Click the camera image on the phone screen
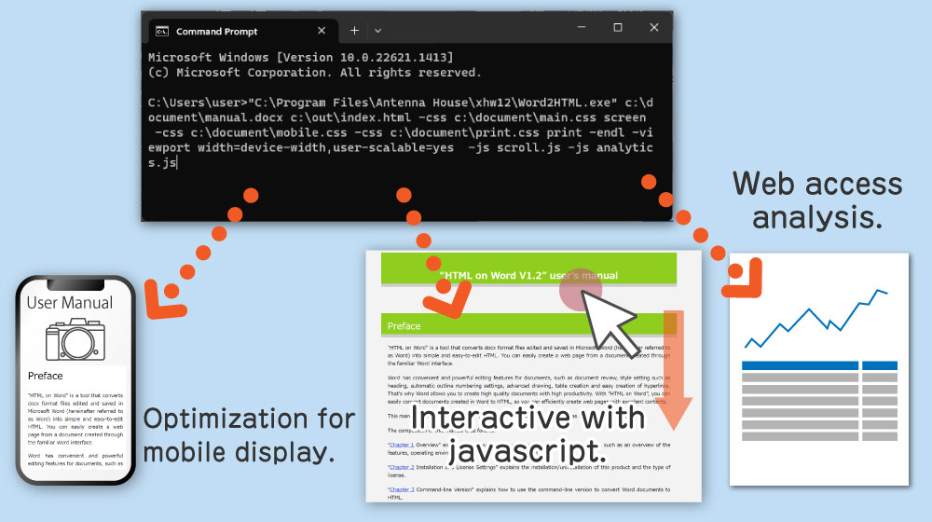932x522 pixels. point(75,339)
